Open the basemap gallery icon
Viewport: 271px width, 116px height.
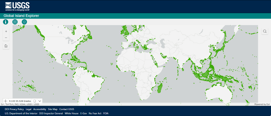(15, 22)
